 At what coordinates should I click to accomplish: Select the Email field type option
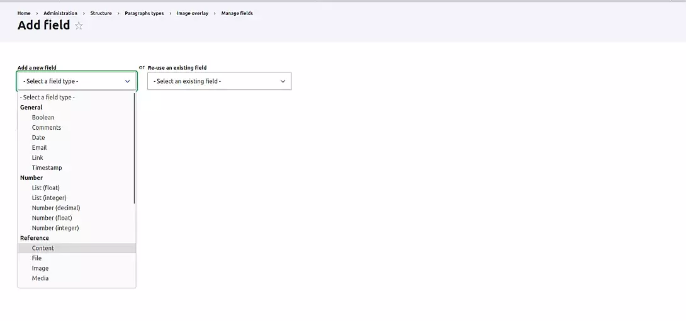click(39, 148)
